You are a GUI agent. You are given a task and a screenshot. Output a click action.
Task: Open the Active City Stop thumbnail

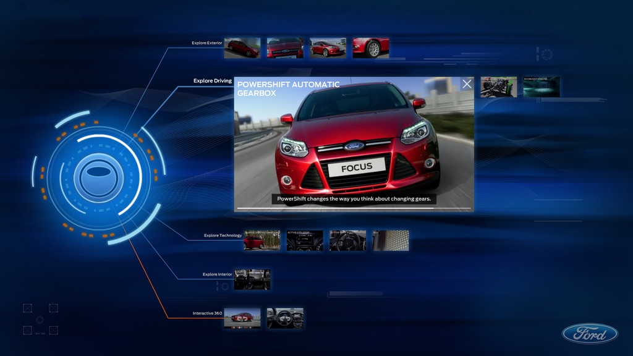pos(305,240)
